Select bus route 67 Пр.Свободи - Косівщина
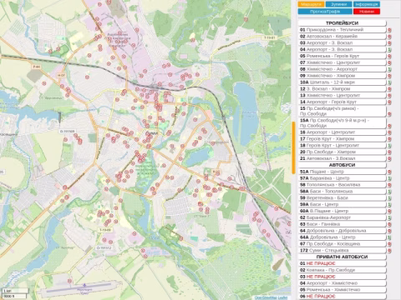The image size is (401, 300). [342, 244]
